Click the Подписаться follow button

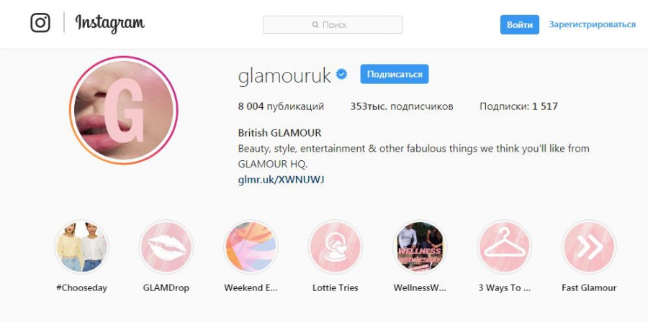coord(395,74)
